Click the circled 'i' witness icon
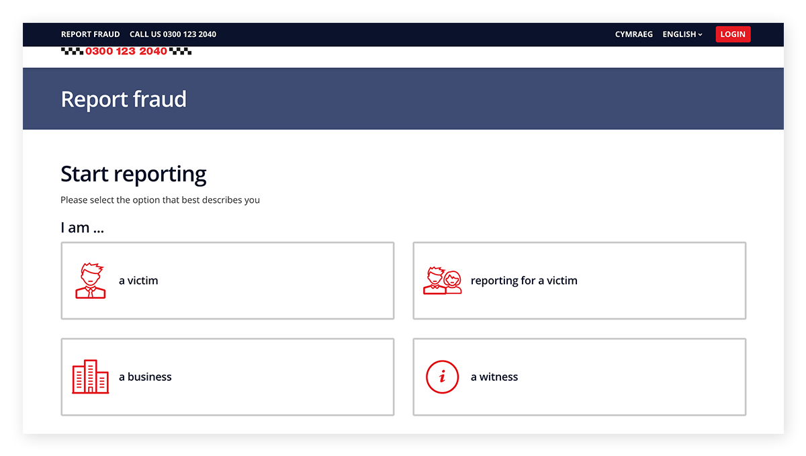806x456 pixels. [x=442, y=377]
